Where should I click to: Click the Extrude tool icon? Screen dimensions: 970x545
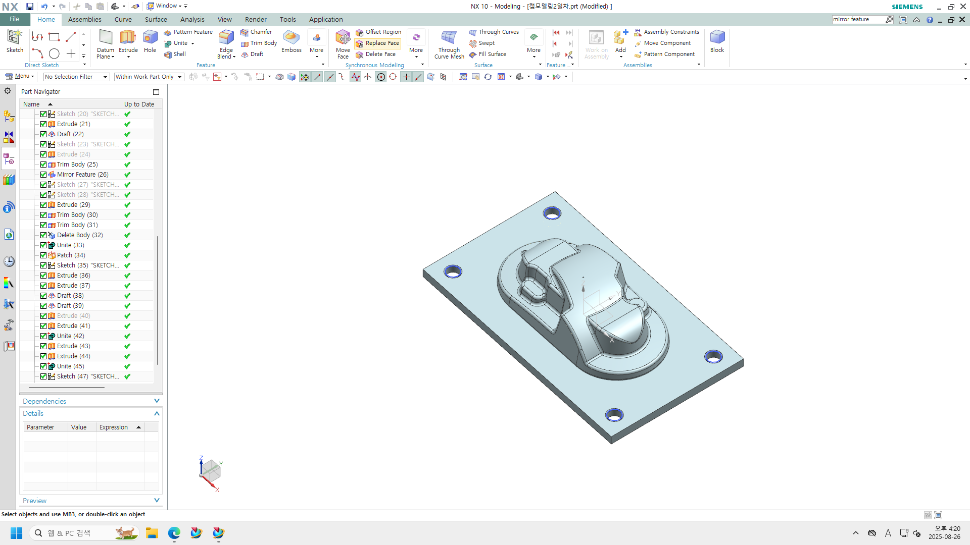(x=128, y=38)
